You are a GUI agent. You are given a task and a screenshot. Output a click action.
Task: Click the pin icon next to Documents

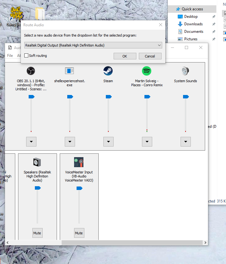pyautogui.click(x=214, y=32)
